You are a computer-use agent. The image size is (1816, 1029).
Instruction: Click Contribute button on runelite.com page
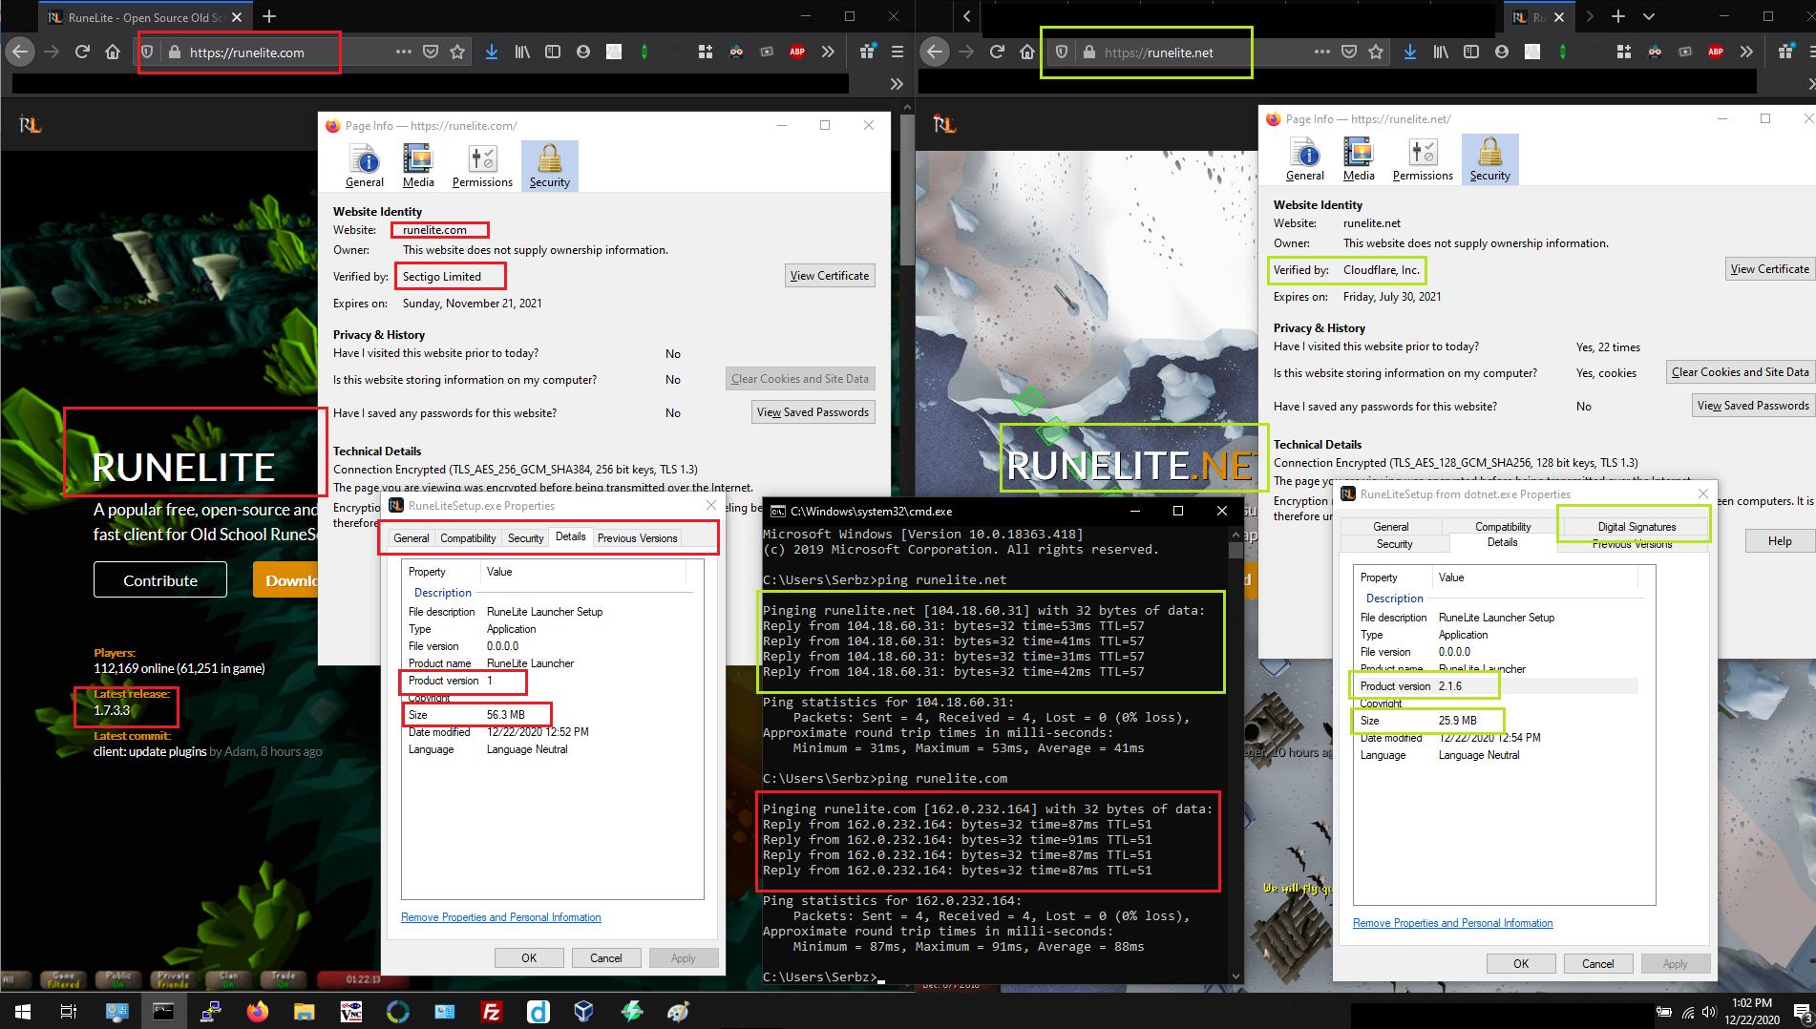pyautogui.click(x=160, y=579)
